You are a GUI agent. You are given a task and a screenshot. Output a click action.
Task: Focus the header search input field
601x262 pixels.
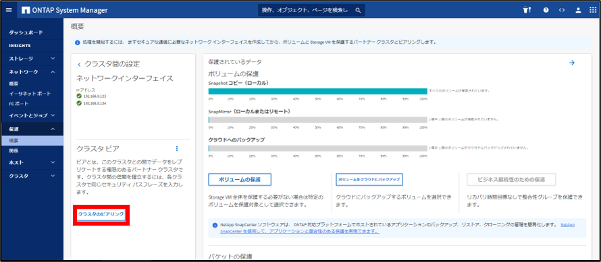(305, 10)
